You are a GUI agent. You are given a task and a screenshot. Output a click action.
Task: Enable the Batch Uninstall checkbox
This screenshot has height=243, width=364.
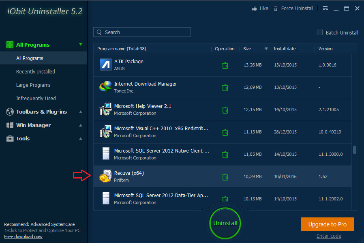tap(320, 32)
